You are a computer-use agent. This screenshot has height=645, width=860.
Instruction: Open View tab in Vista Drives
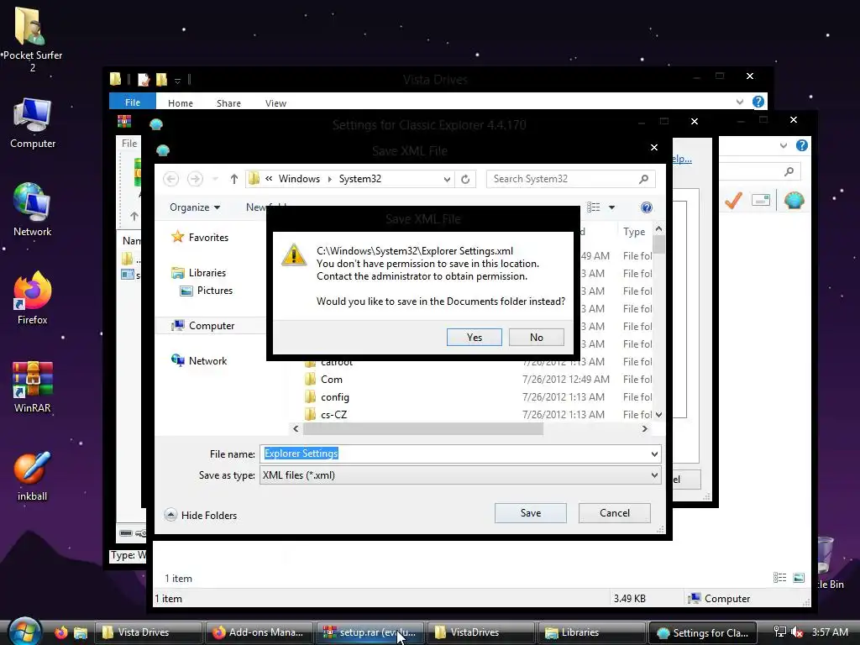(x=275, y=103)
